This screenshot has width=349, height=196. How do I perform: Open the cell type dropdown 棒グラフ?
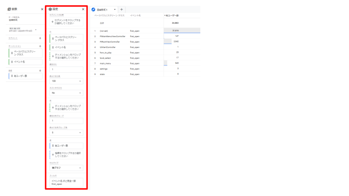66,168
